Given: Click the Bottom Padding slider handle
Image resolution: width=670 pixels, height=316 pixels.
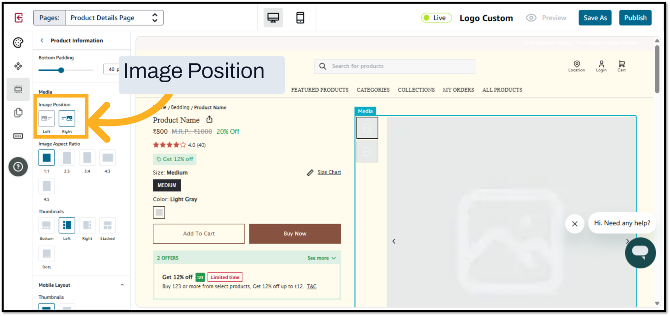Looking at the screenshot, I should click(x=61, y=70).
